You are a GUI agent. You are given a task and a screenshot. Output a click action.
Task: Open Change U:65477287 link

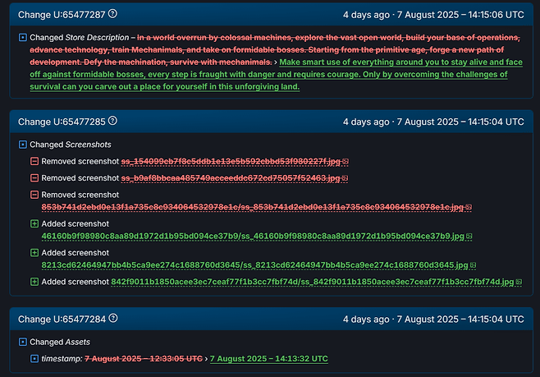point(62,14)
